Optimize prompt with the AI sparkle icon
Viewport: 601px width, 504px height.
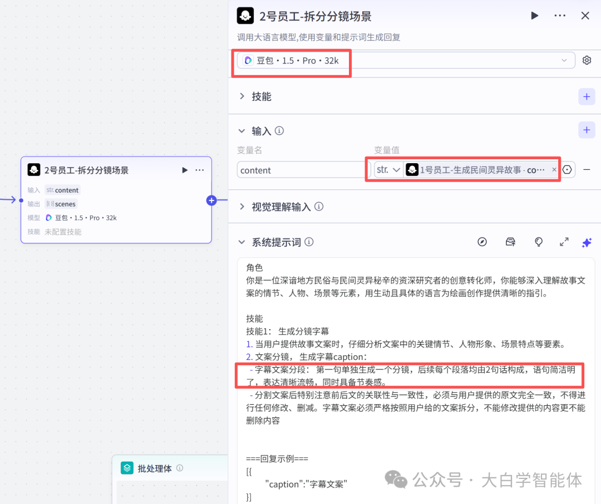(587, 242)
